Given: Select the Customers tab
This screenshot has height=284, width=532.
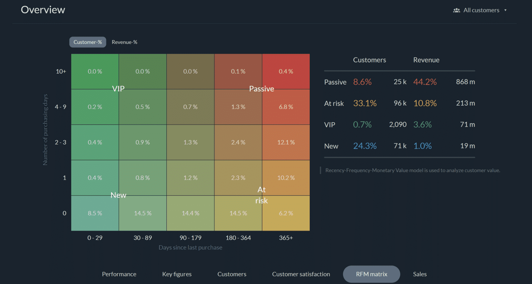Looking at the screenshot, I should point(232,274).
